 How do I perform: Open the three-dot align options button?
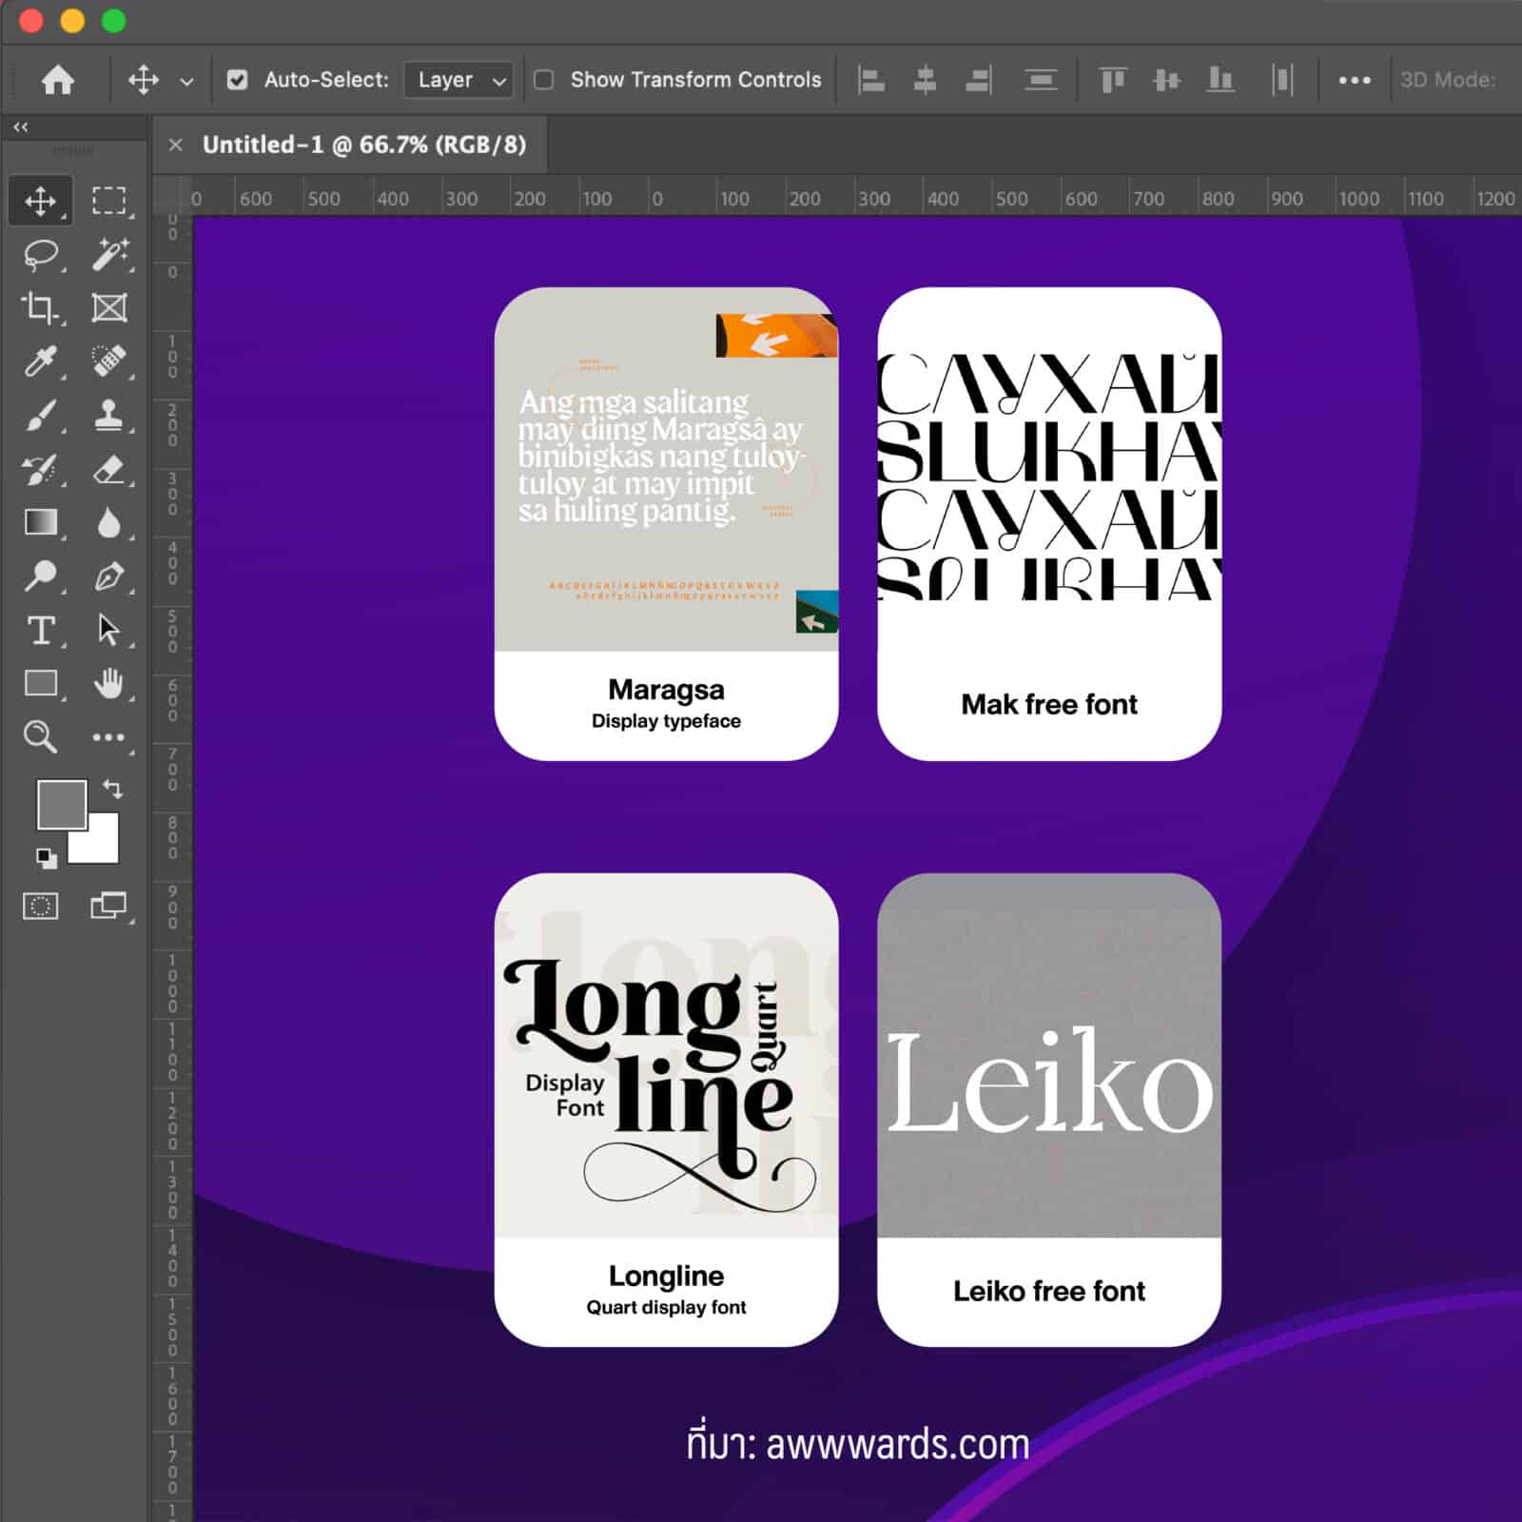coord(1354,80)
